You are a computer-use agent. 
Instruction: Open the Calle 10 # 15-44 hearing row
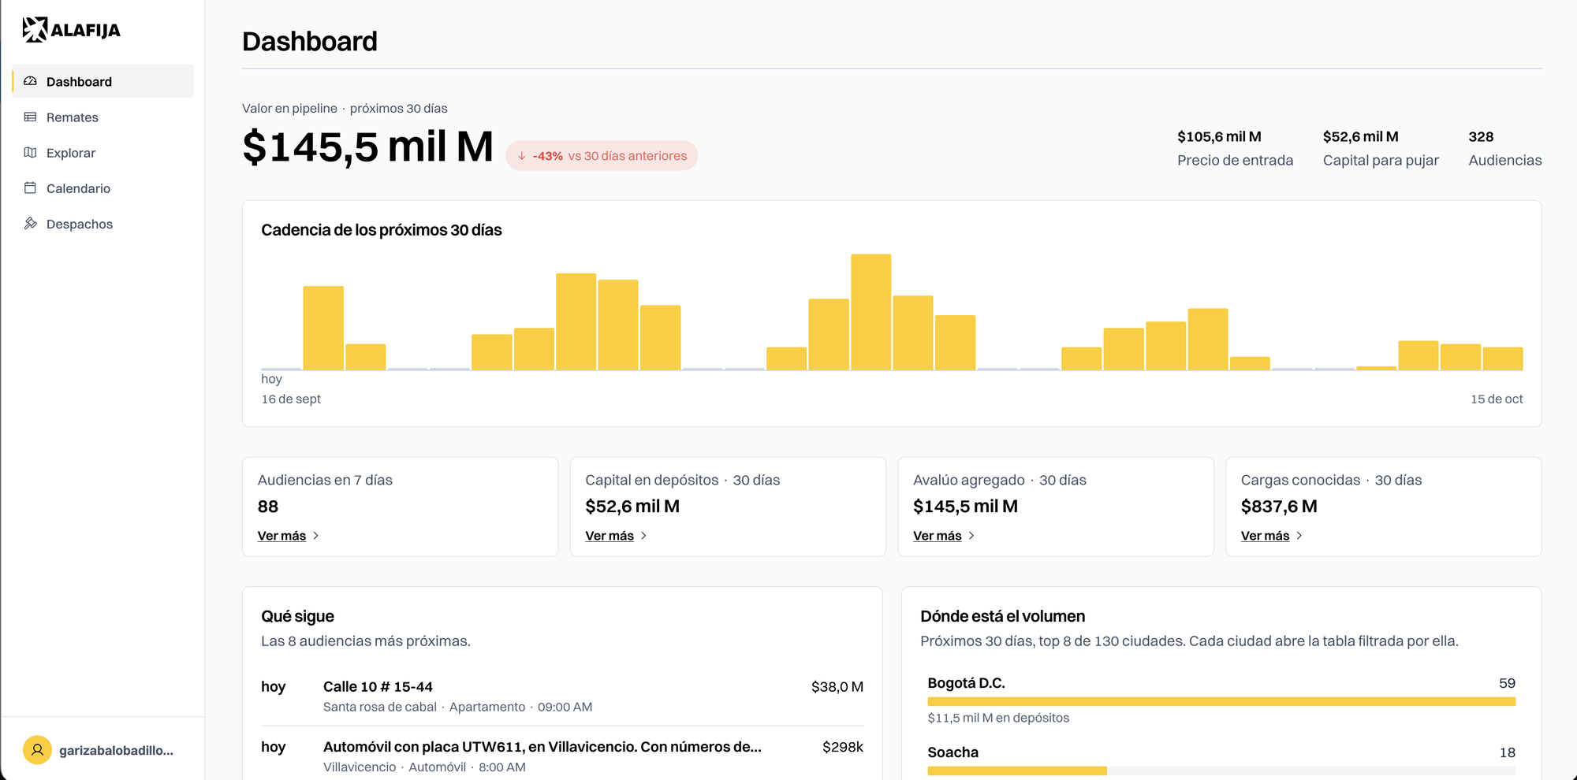(562, 696)
